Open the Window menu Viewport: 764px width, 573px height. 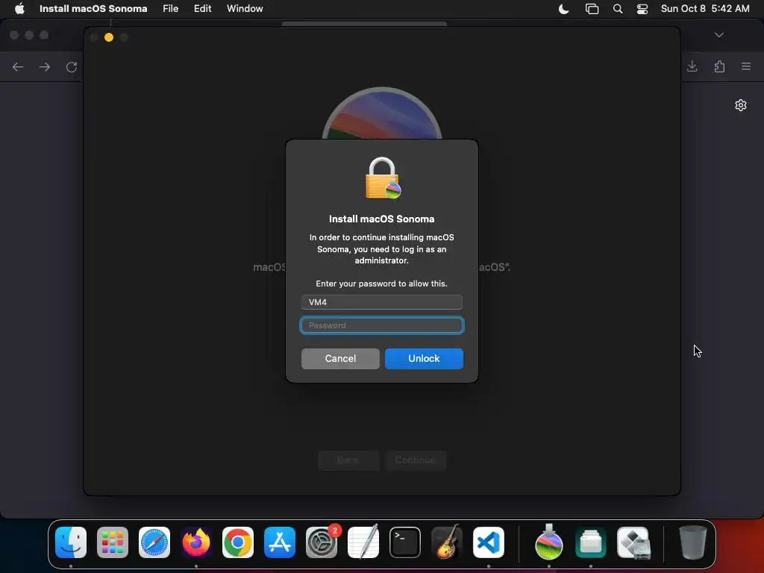pyautogui.click(x=245, y=9)
